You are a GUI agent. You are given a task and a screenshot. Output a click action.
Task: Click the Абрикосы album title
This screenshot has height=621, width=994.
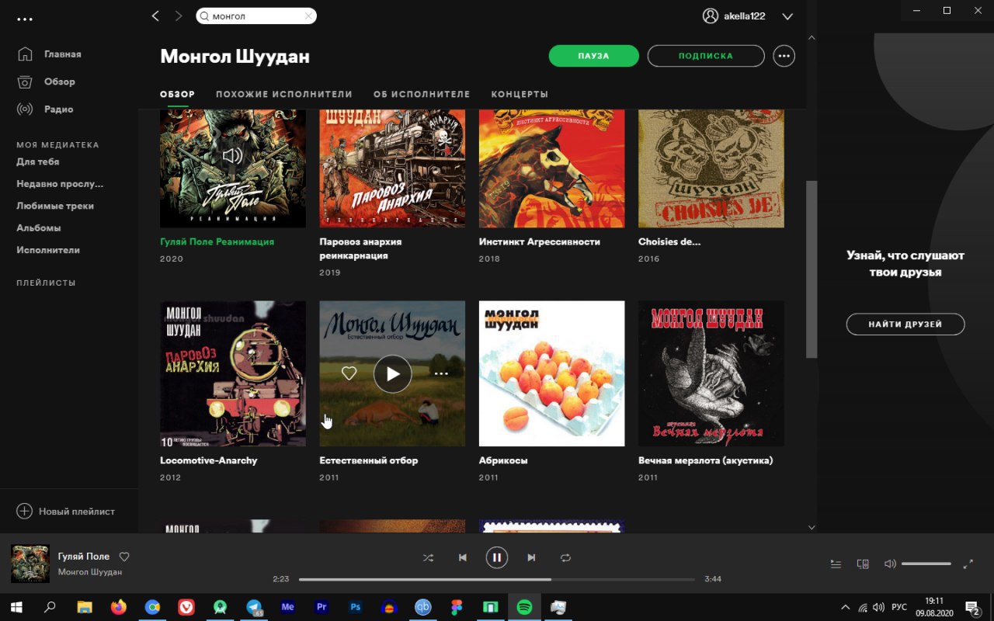click(x=503, y=460)
